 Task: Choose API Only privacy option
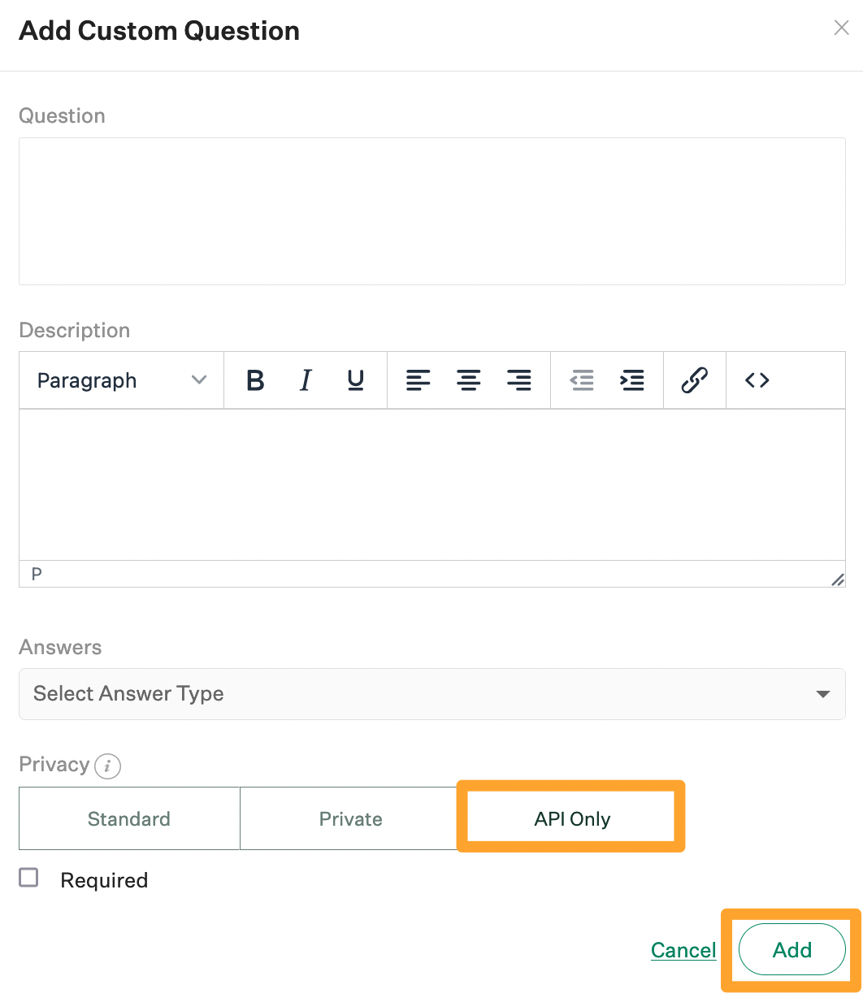point(572,818)
